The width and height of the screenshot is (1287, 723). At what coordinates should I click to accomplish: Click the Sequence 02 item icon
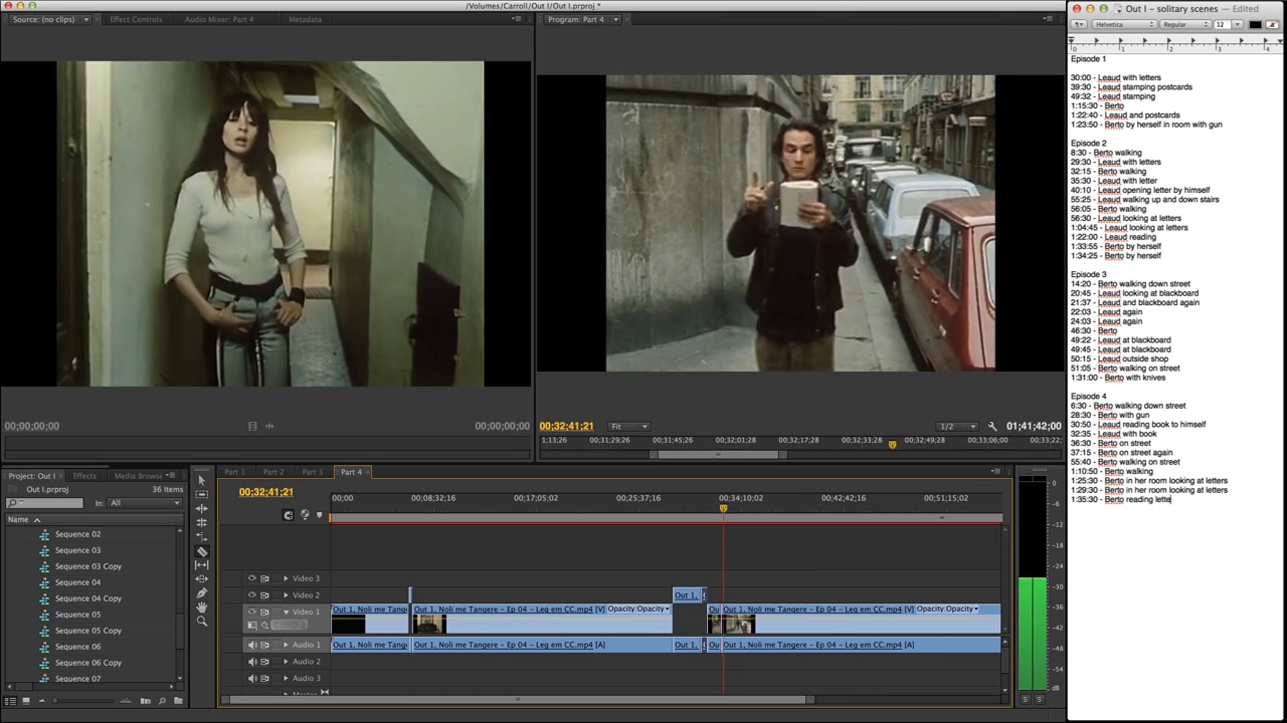pos(45,534)
